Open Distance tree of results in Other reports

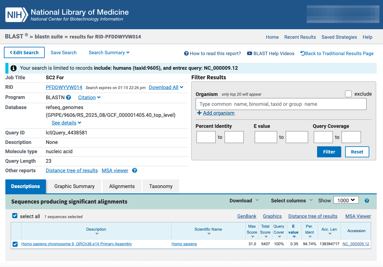[72, 170]
